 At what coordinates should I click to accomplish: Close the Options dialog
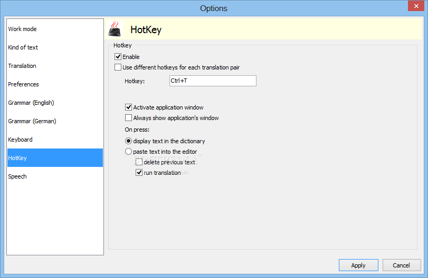click(416, 6)
